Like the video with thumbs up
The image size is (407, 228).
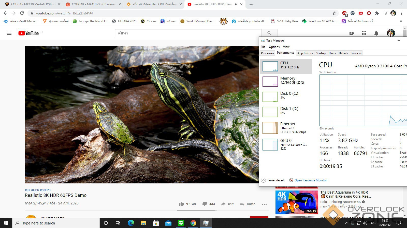182,204
